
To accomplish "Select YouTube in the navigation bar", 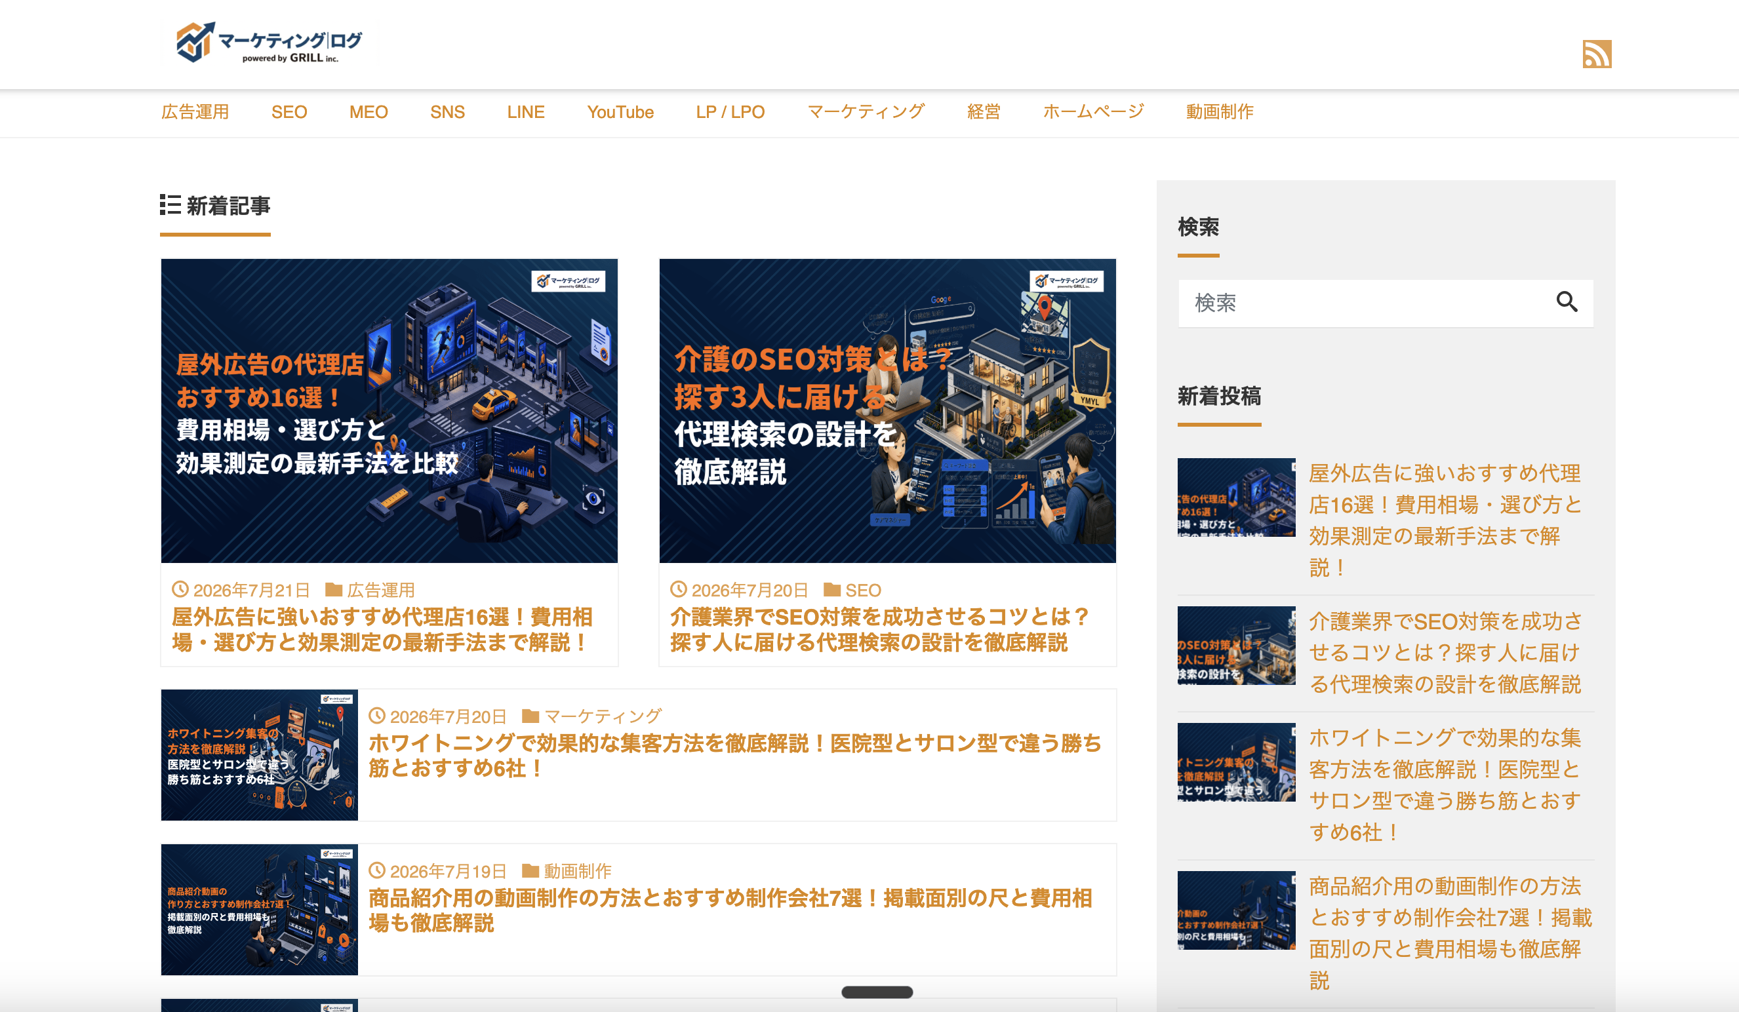I will (620, 112).
